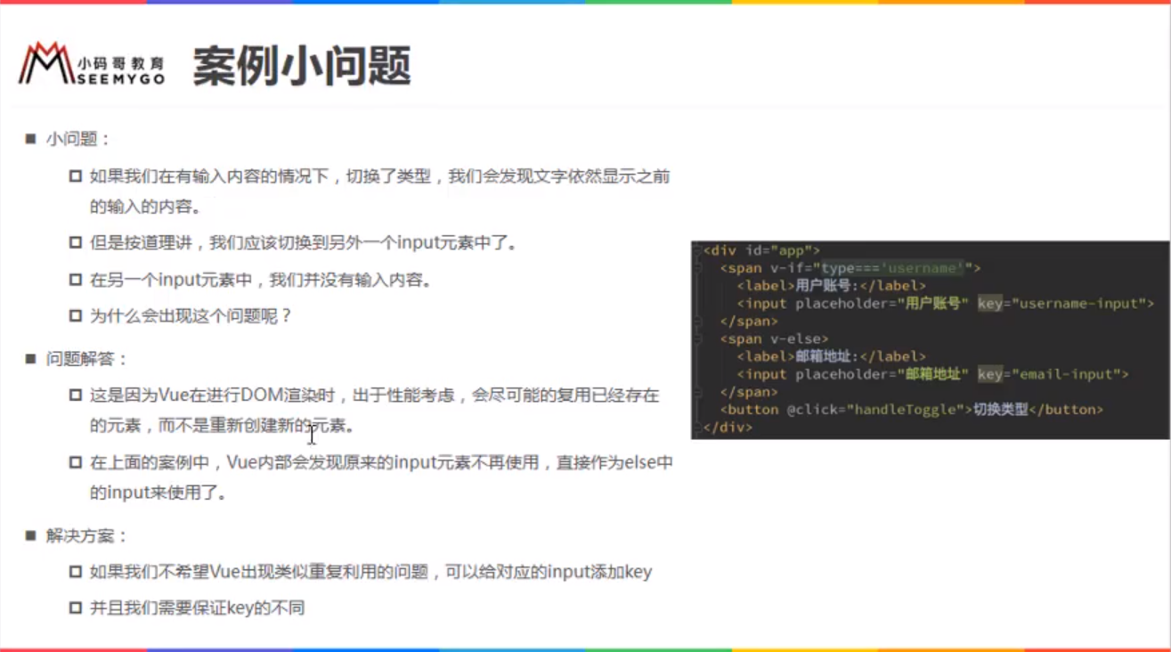Select the heading 问题解答：
The image size is (1171, 652).
pos(88,358)
